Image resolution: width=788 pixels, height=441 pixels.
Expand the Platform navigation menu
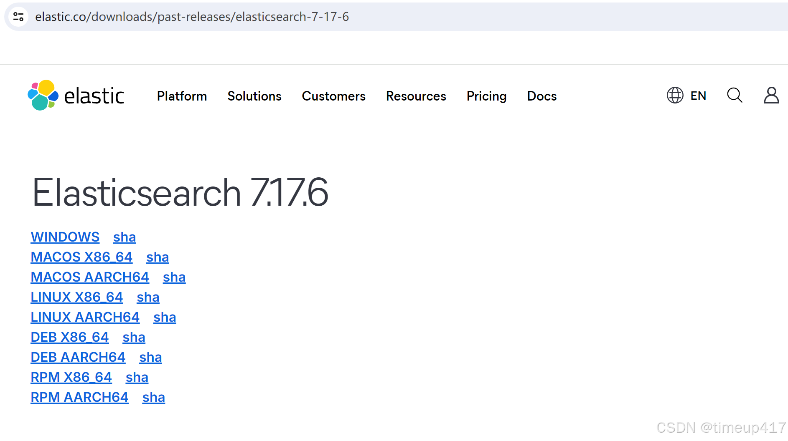(182, 96)
